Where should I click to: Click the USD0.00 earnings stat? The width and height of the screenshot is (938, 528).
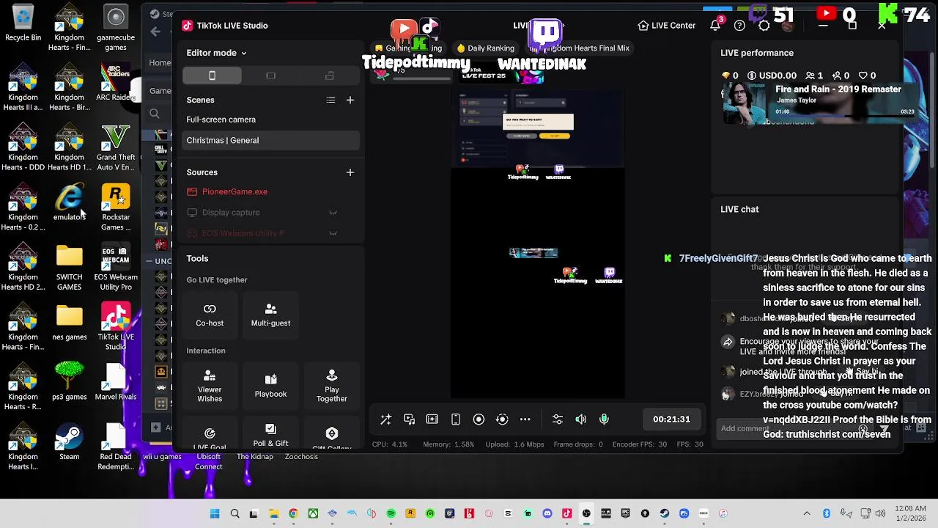point(772,76)
